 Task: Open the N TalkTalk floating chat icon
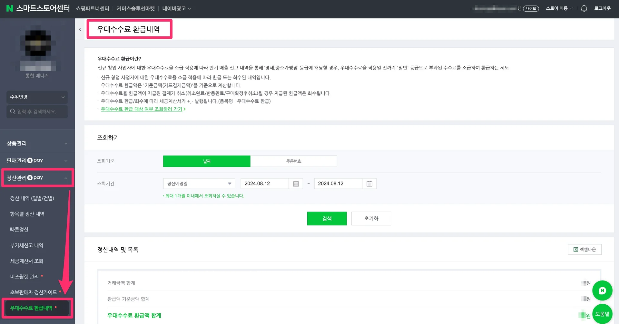tap(602, 290)
